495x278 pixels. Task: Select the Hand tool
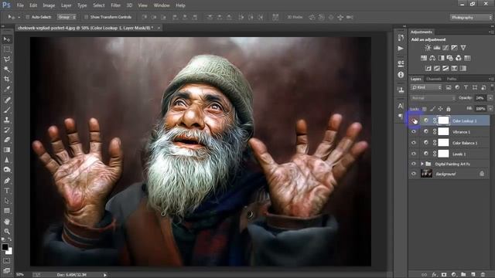(7, 222)
